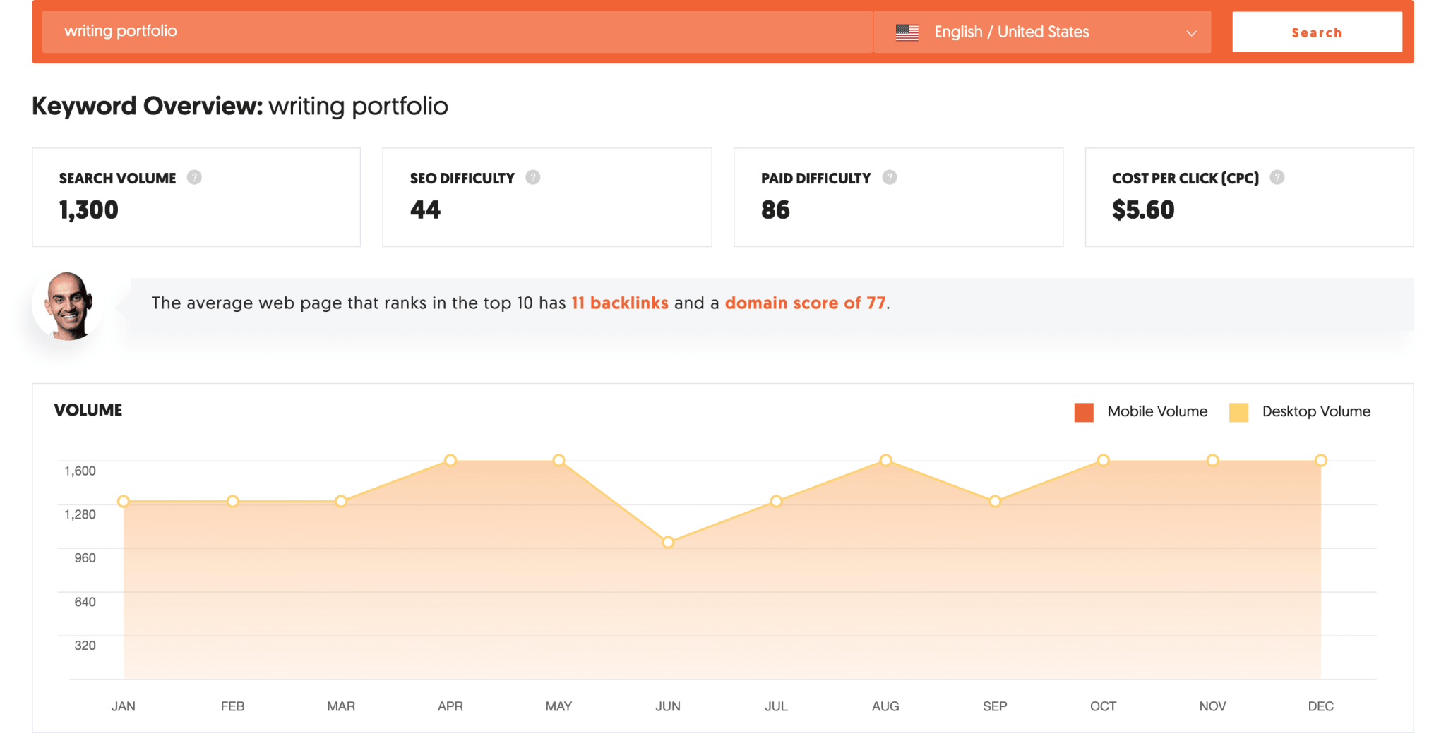The width and height of the screenshot is (1446, 750).
Task: Click the Cost Per Click help icon
Action: [x=1279, y=178]
